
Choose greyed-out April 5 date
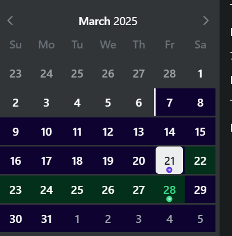(200, 218)
